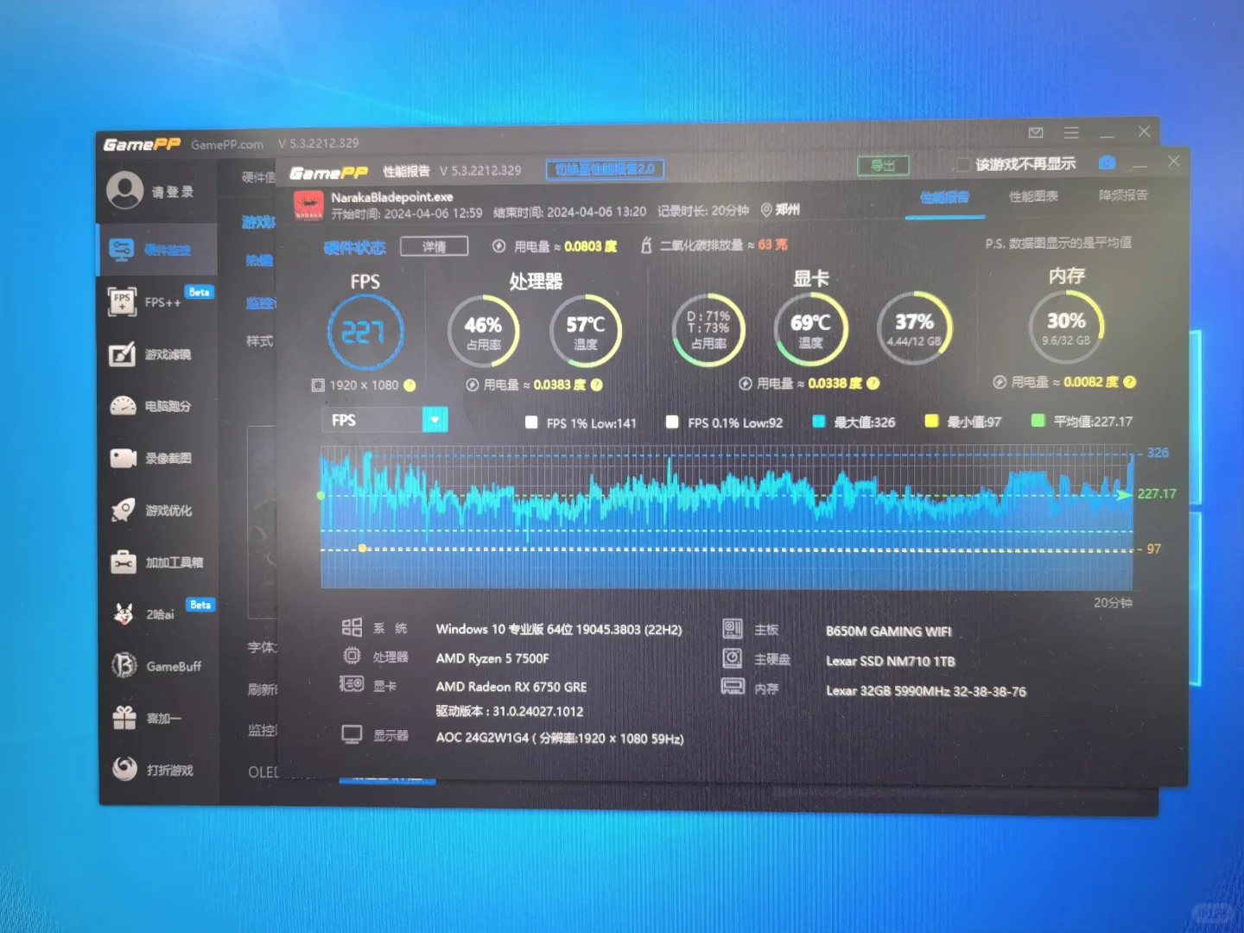The height and width of the screenshot is (933, 1244).
Task: Click the GPU 69℃ temperature gauge
Action: 810,328
